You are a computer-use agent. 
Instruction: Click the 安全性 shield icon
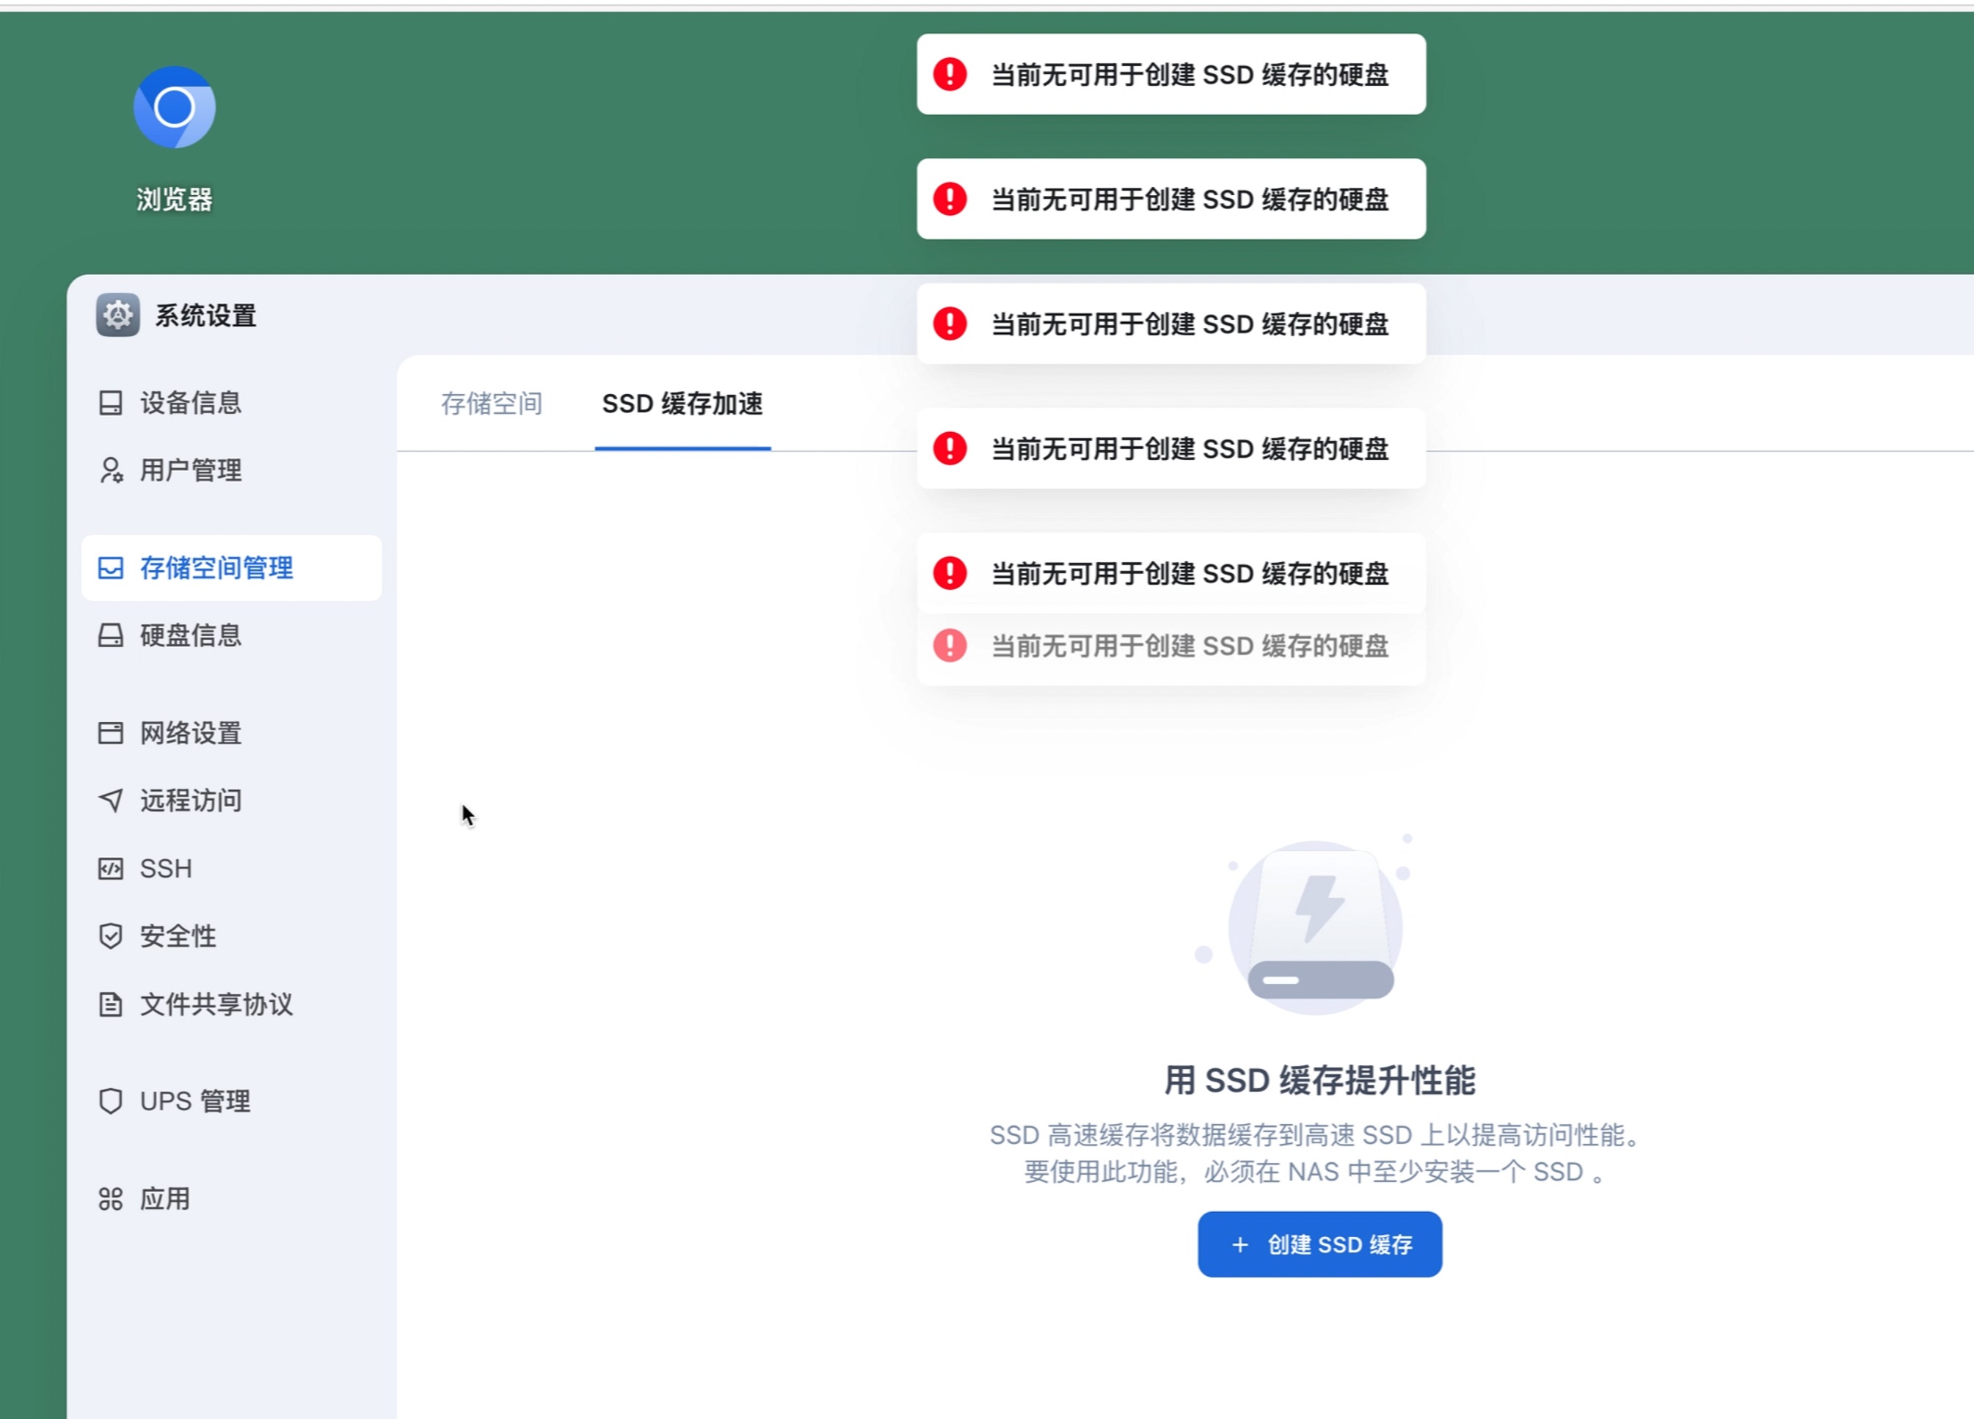111,936
